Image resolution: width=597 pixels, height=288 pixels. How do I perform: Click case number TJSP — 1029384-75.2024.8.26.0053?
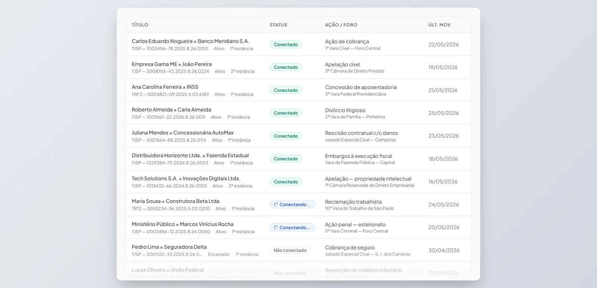click(x=170, y=163)
